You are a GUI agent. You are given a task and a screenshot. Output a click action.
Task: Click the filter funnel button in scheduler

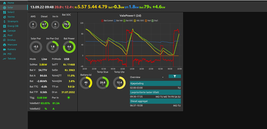click(175, 76)
